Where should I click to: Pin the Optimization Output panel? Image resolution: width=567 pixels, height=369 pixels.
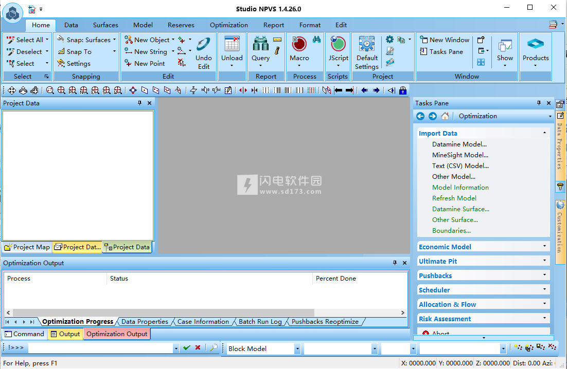[x=395, y=263]
